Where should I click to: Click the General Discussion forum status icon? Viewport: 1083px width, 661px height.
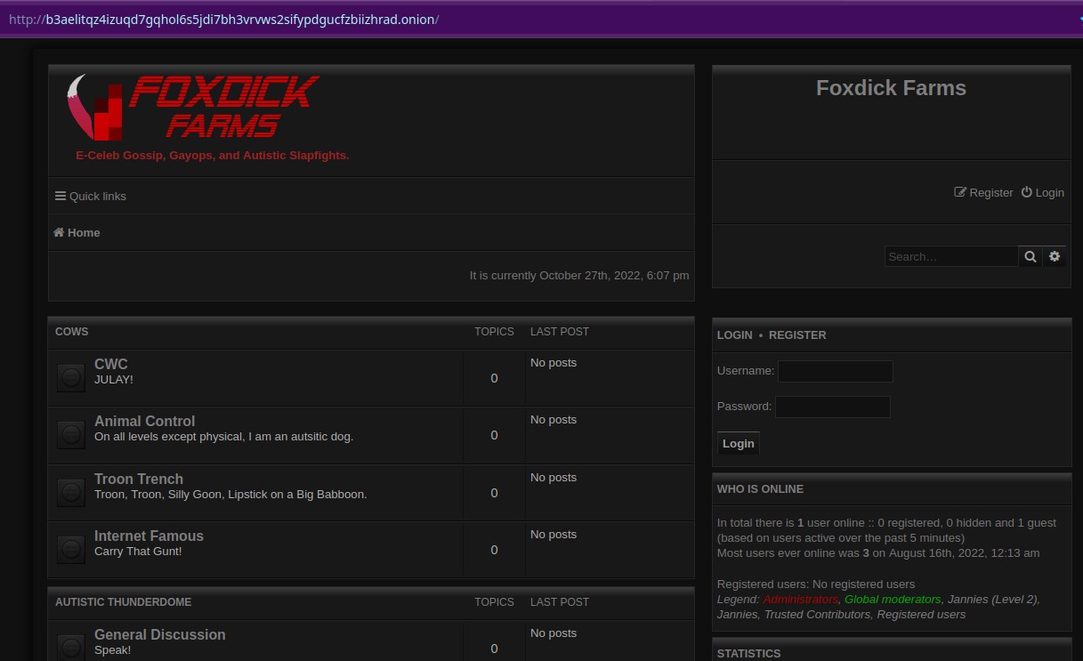71,647
